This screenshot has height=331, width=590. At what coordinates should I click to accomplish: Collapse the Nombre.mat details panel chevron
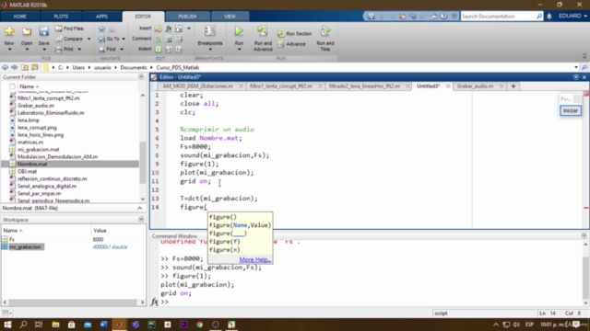click(x=139, y=208)
